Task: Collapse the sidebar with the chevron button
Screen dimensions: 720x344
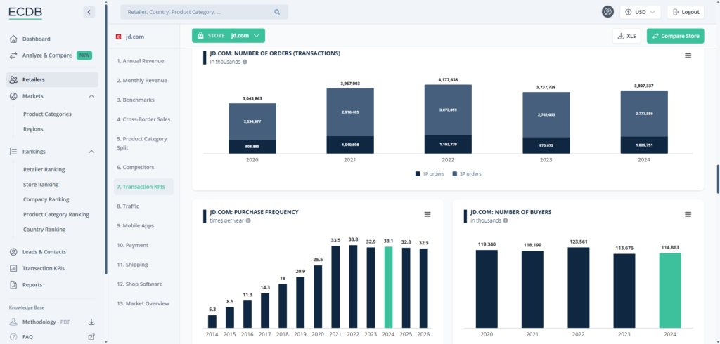Action: pyautogui.click(x=89, y=12)
